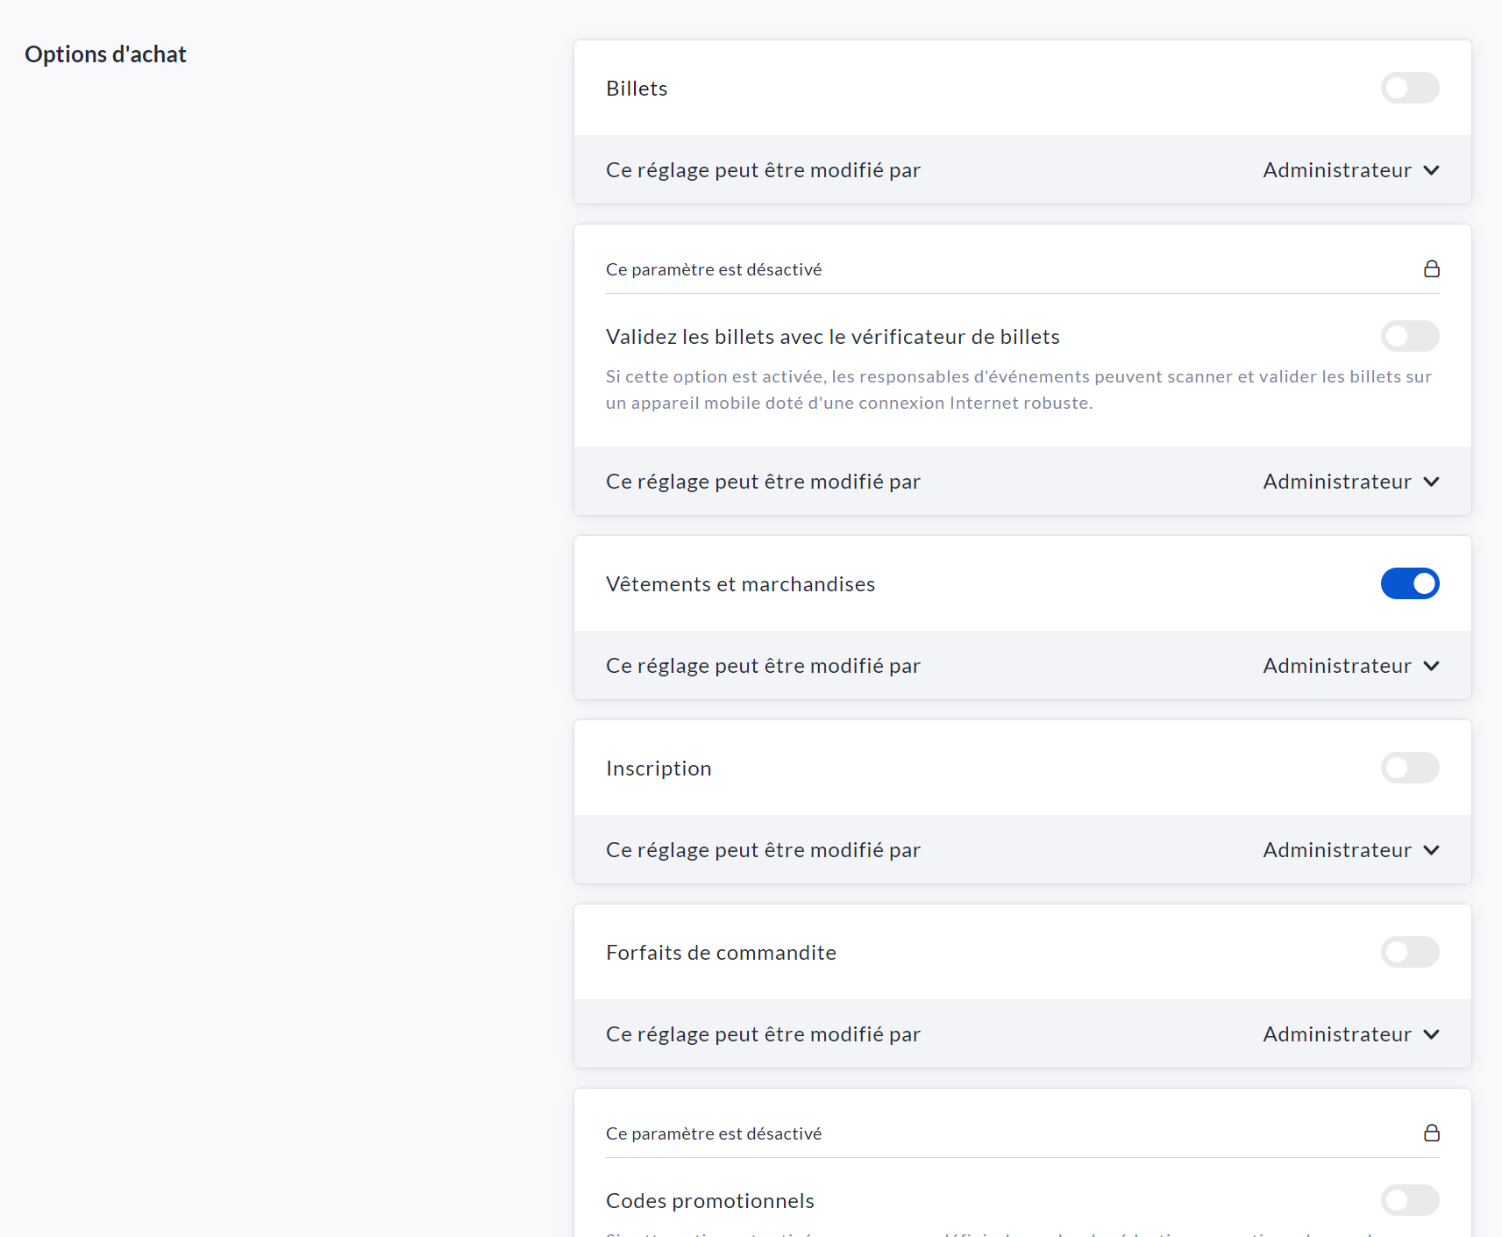Enable the Billets toggle
The image size is (1502, 1237).
coord(1409,88)
